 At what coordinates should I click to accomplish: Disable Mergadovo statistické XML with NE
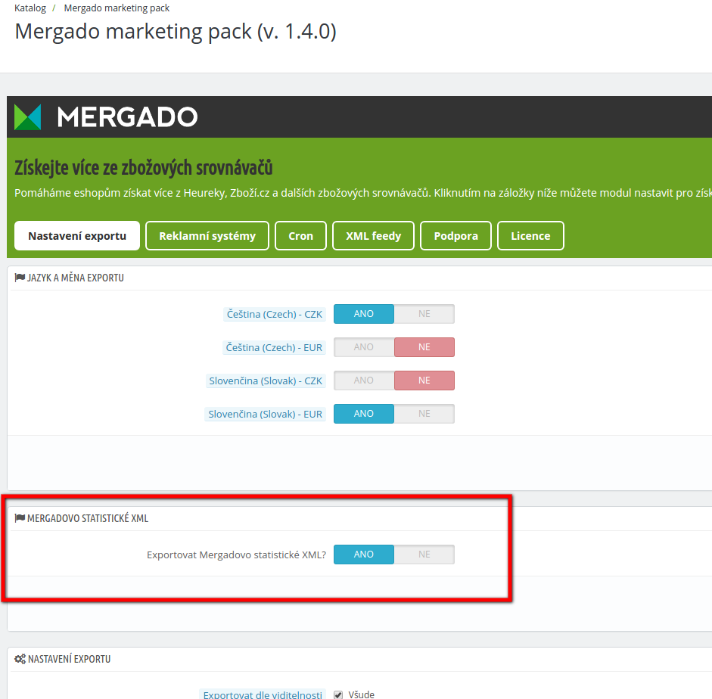click(x=424, y=555)
